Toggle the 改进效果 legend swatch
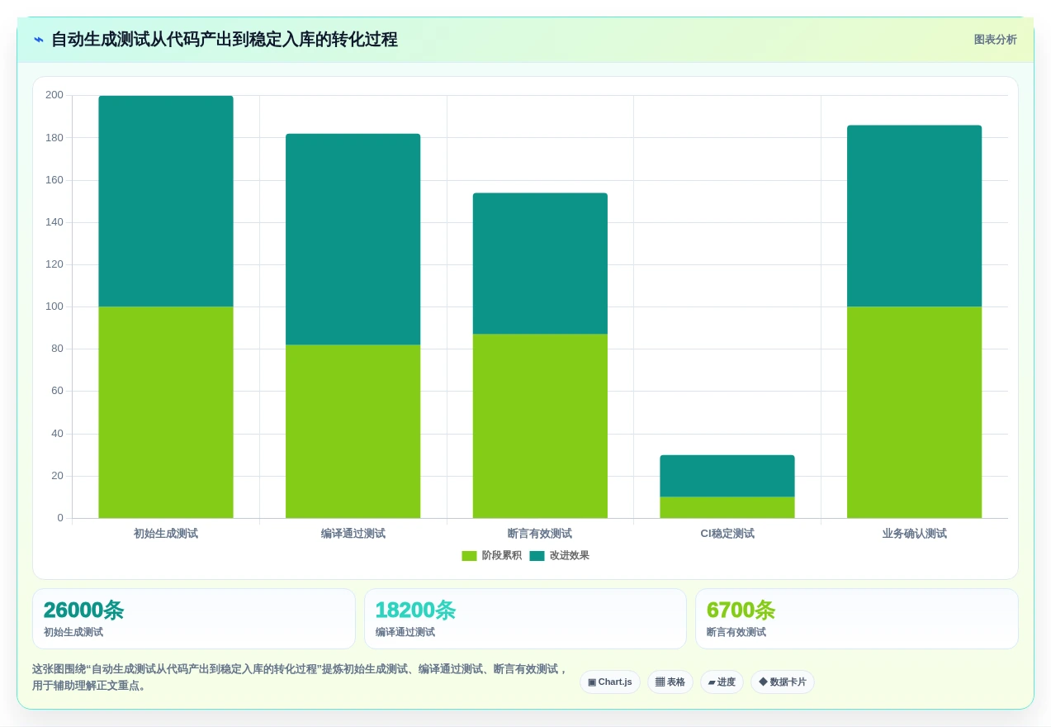This screenshot has height=727, width=1051. click(x=537, y=556)
